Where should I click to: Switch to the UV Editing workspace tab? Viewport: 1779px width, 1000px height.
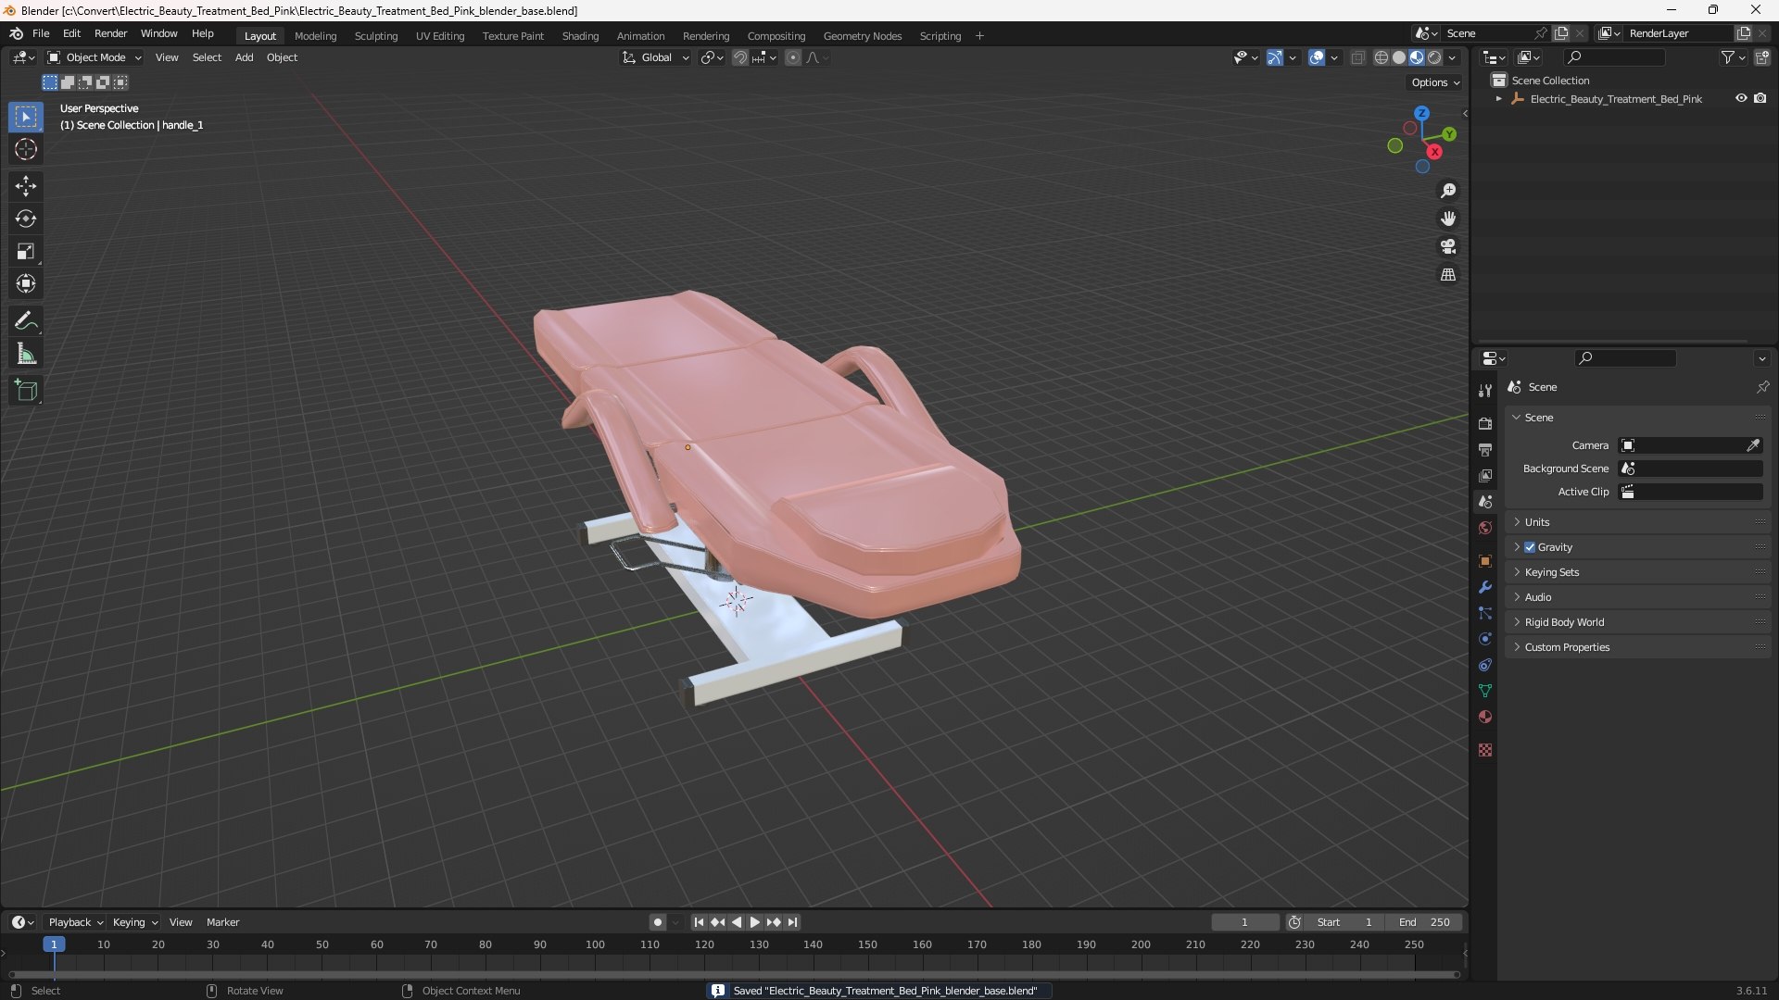[440, 36]
